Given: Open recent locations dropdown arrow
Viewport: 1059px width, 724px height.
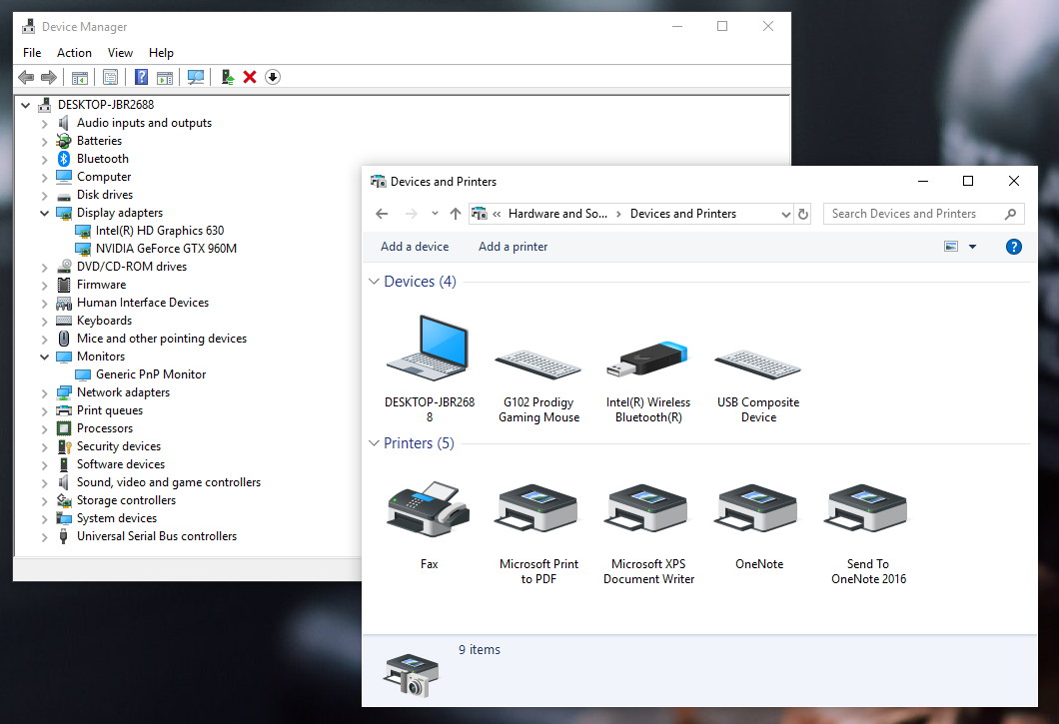Looking at the screenshot, I should tap(435, 214).
